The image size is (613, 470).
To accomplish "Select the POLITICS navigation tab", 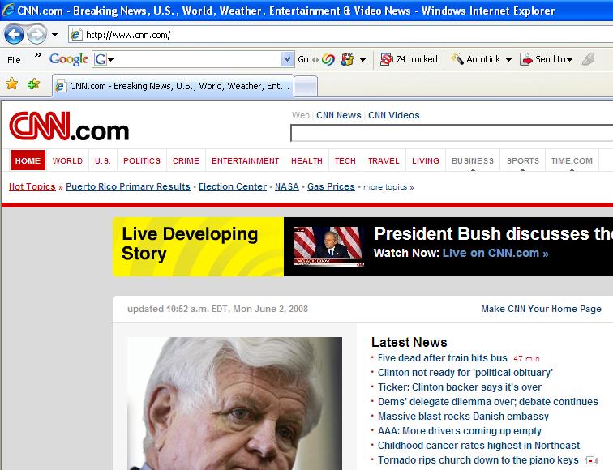I will 142,160.
